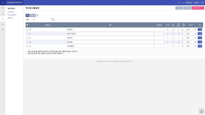Select the row checkbox for group cm

27,30
